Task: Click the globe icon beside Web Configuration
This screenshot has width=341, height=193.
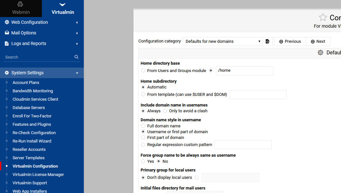Action: tap(7, 22)
